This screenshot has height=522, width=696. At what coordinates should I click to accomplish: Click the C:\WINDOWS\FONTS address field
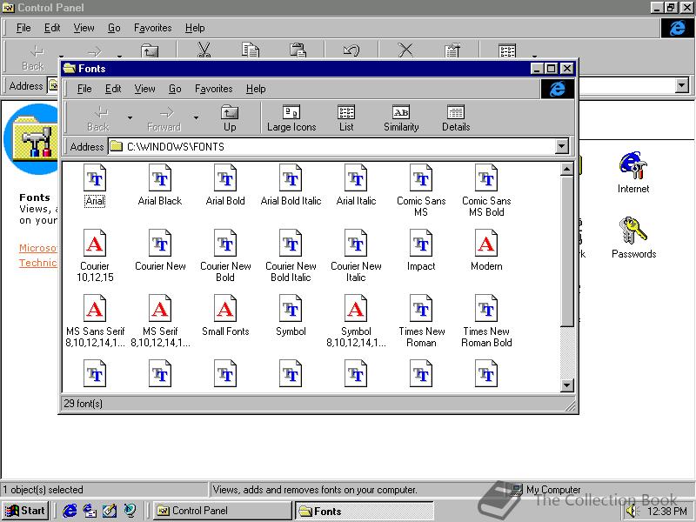click(x=331, y=146)
